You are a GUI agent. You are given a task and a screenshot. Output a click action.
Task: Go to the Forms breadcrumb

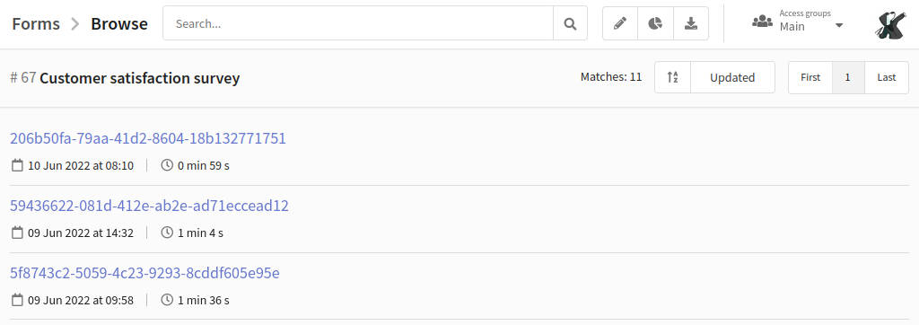(36, 23)
